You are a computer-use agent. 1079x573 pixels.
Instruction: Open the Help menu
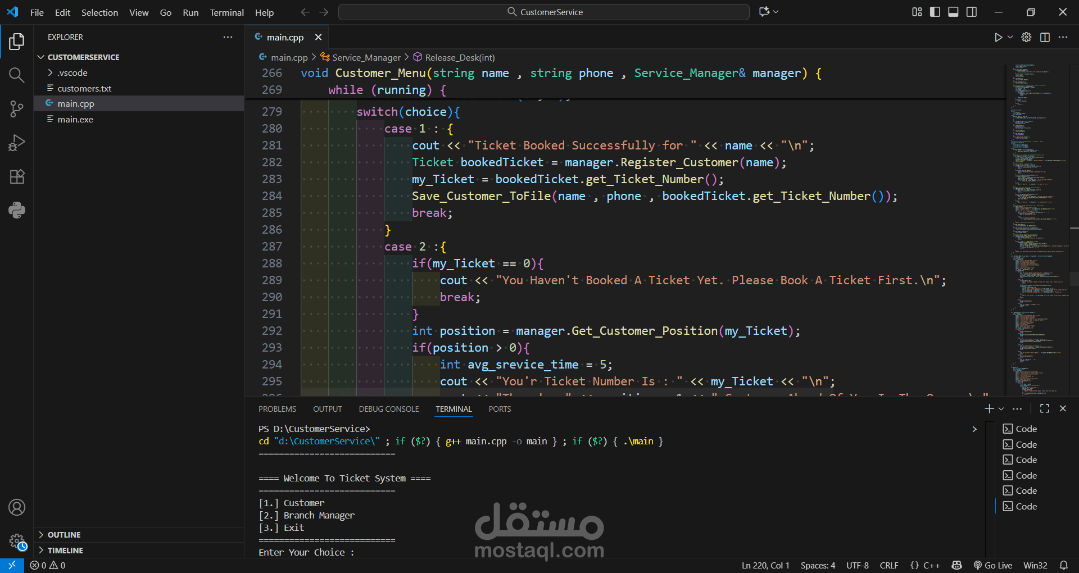[x=264, y=12]
